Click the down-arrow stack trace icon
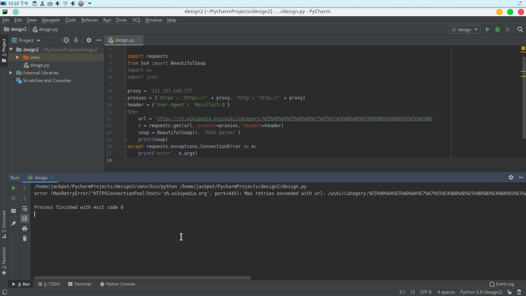 [25, 198]
